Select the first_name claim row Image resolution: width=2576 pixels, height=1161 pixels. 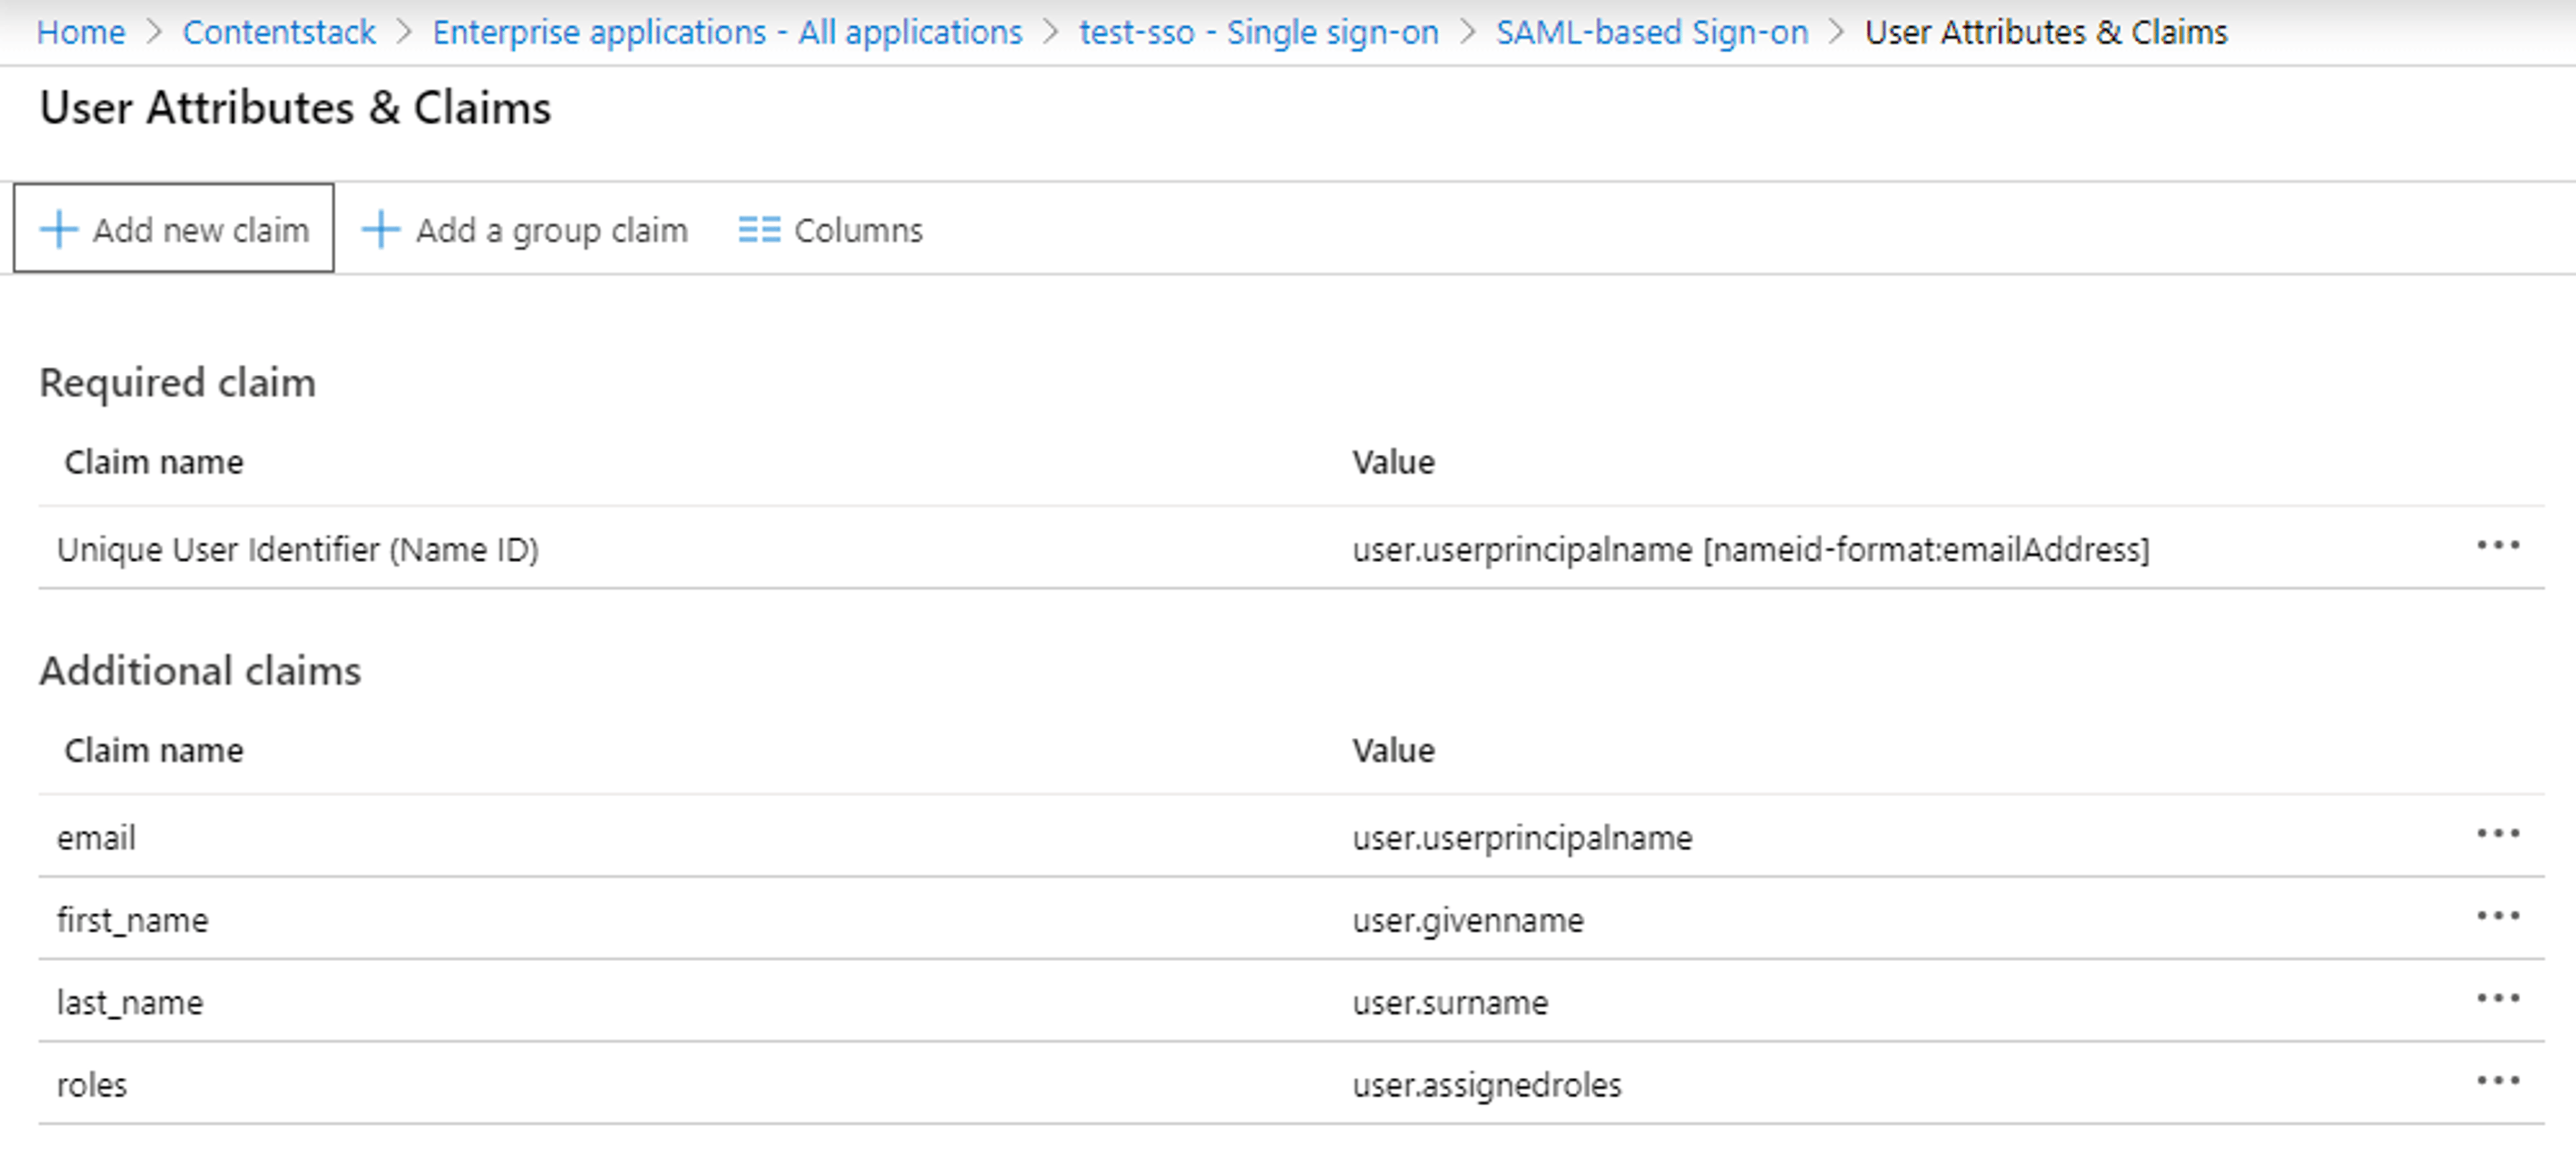click(x=1291, y=919)
